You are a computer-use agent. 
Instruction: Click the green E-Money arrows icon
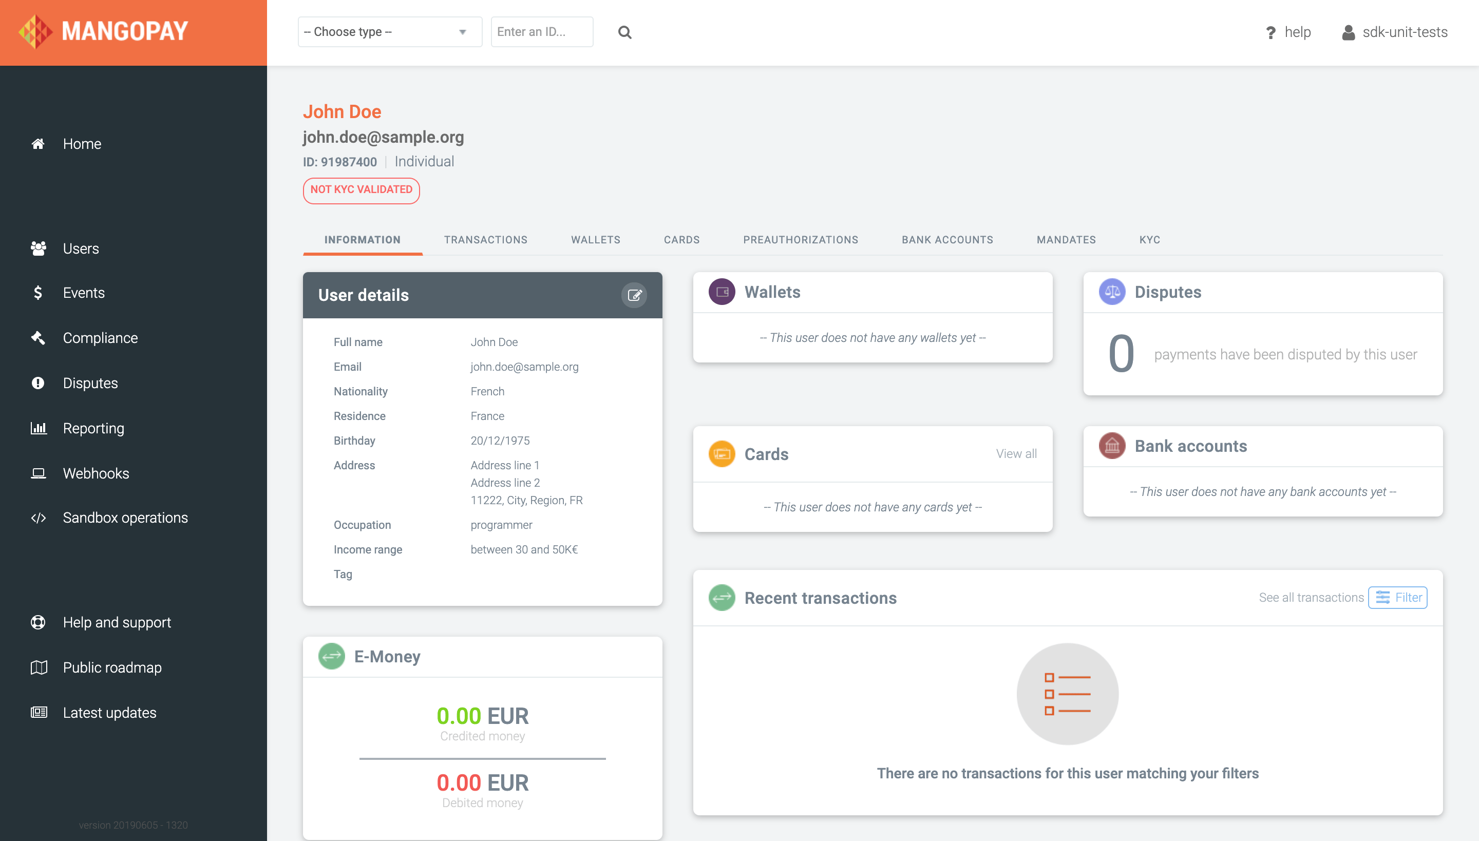tap(332, 657)
